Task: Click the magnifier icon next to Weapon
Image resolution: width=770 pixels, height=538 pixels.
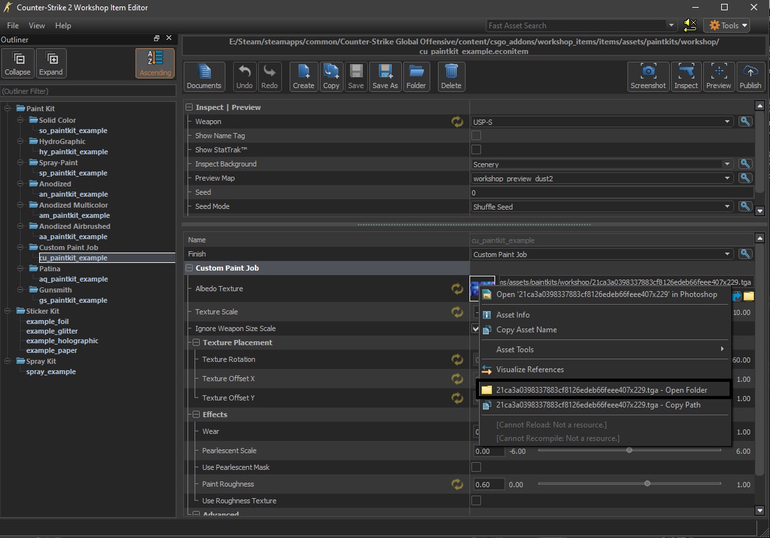Action: tap(745, 121)
